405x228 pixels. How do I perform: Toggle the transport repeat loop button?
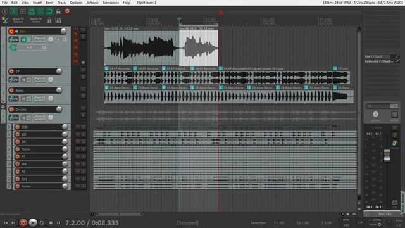pyautogui.click(x=42, y=222)
